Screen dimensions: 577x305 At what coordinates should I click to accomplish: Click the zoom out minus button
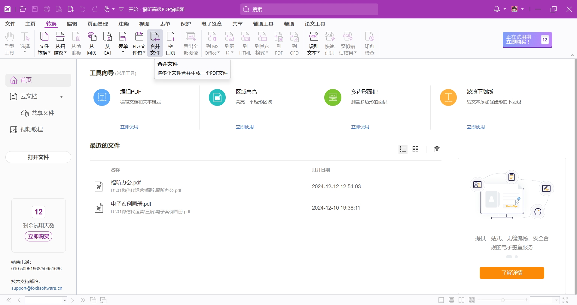click(x=479, y=300)
